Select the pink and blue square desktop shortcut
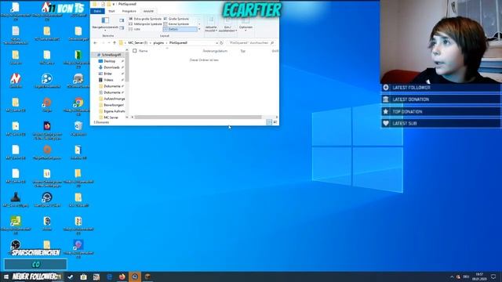This screenshot has height=282, width=502. (x=78, y=244)
